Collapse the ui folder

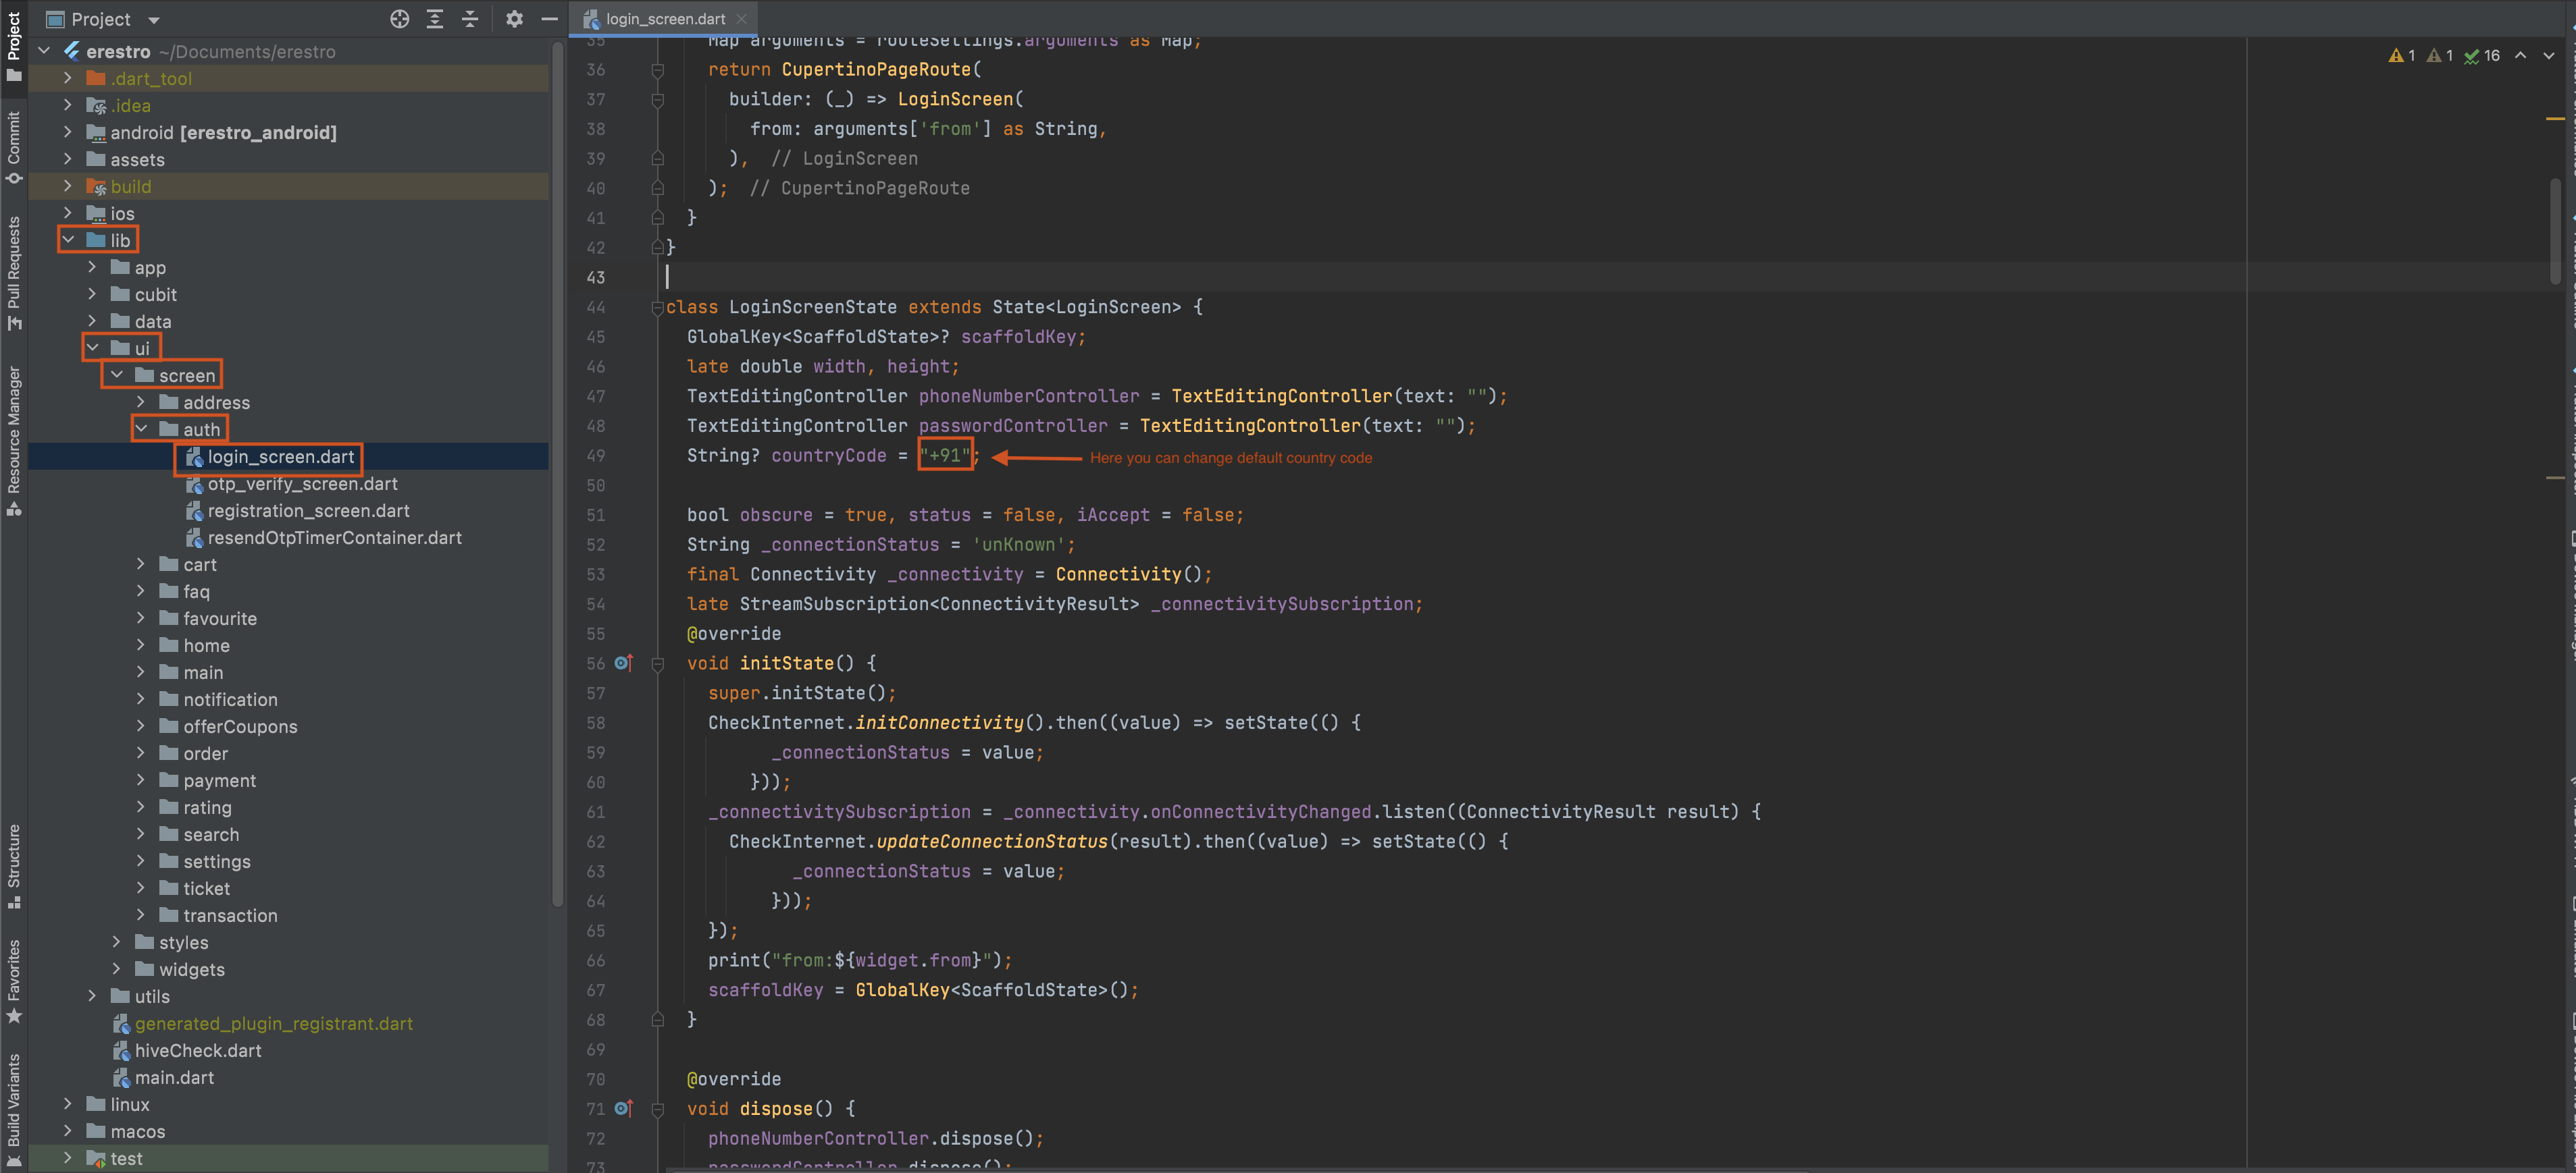[93, 348]
